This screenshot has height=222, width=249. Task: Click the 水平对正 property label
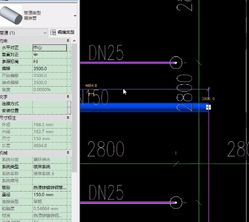click(10, 48)
